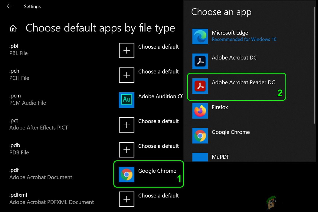The width and height of the screenshot is (318, 212).
Task: Select the Adobe Acrobat Reader DC icon
Action: (x=200, y=86)
